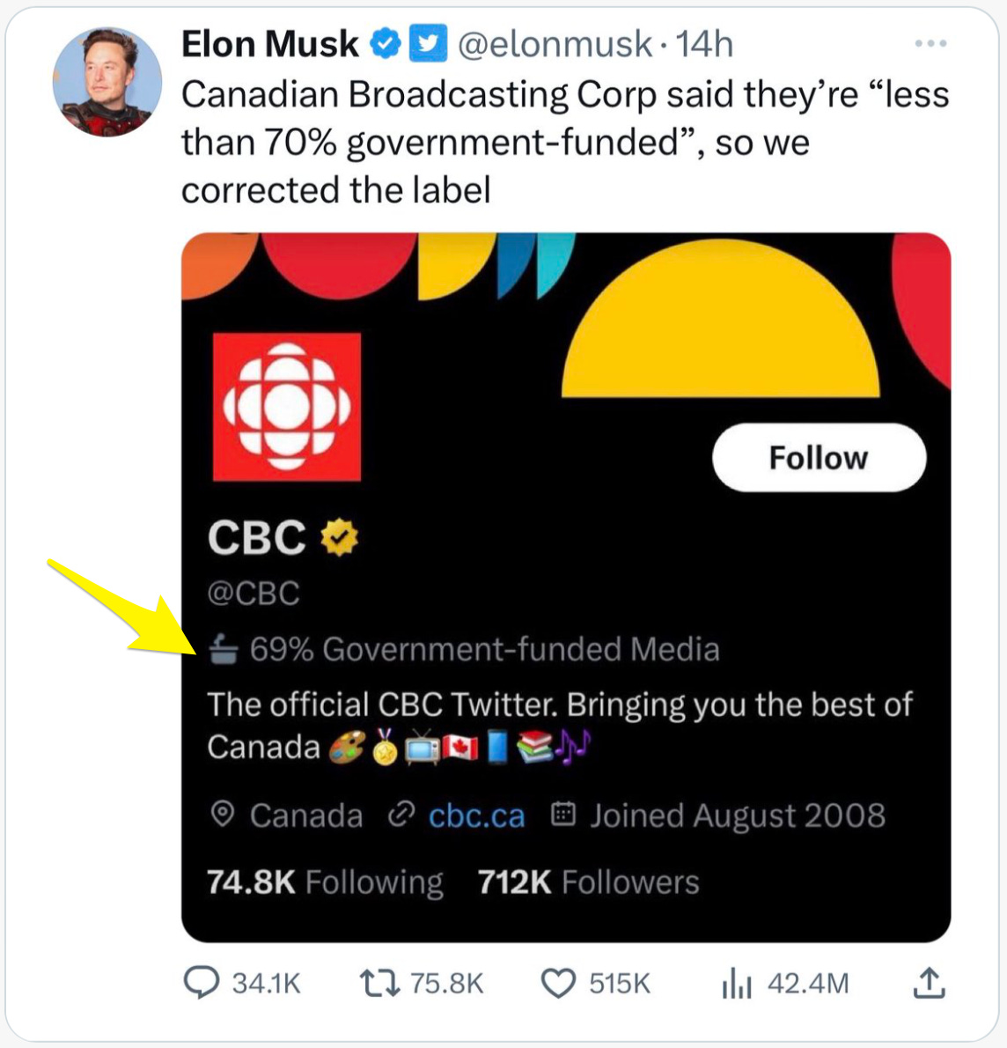The image size is (1007, 1048).
Task: Click the government-funded podium icon
Action: 224,650
